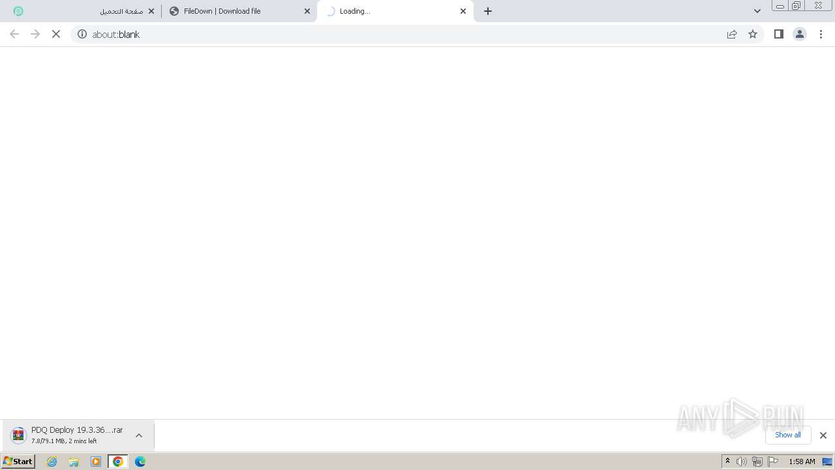
Task: Show all downloads
Action: [788, 435]
